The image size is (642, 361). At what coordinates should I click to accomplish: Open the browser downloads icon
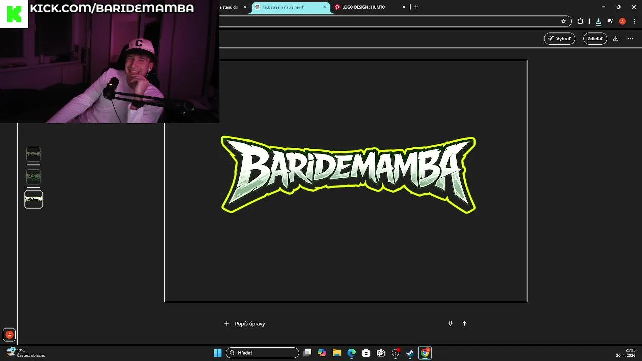(x=598, y=21)
